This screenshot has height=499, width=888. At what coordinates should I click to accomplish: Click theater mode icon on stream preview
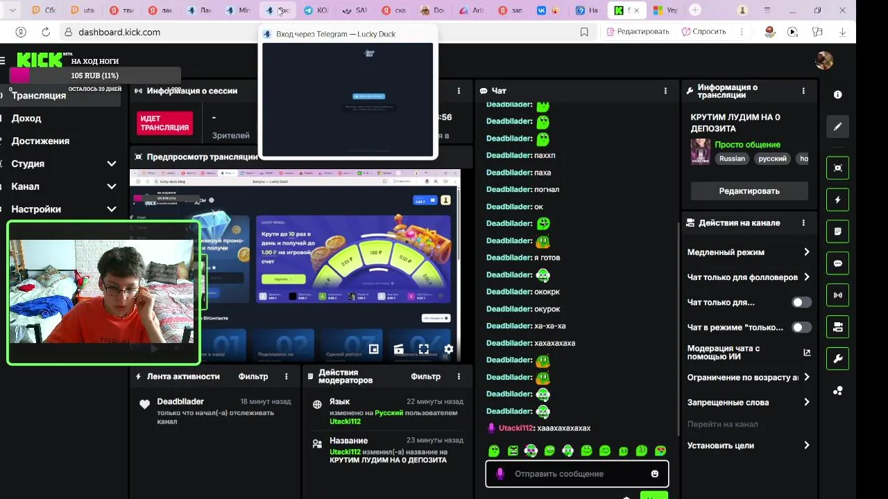coord(398,349)
